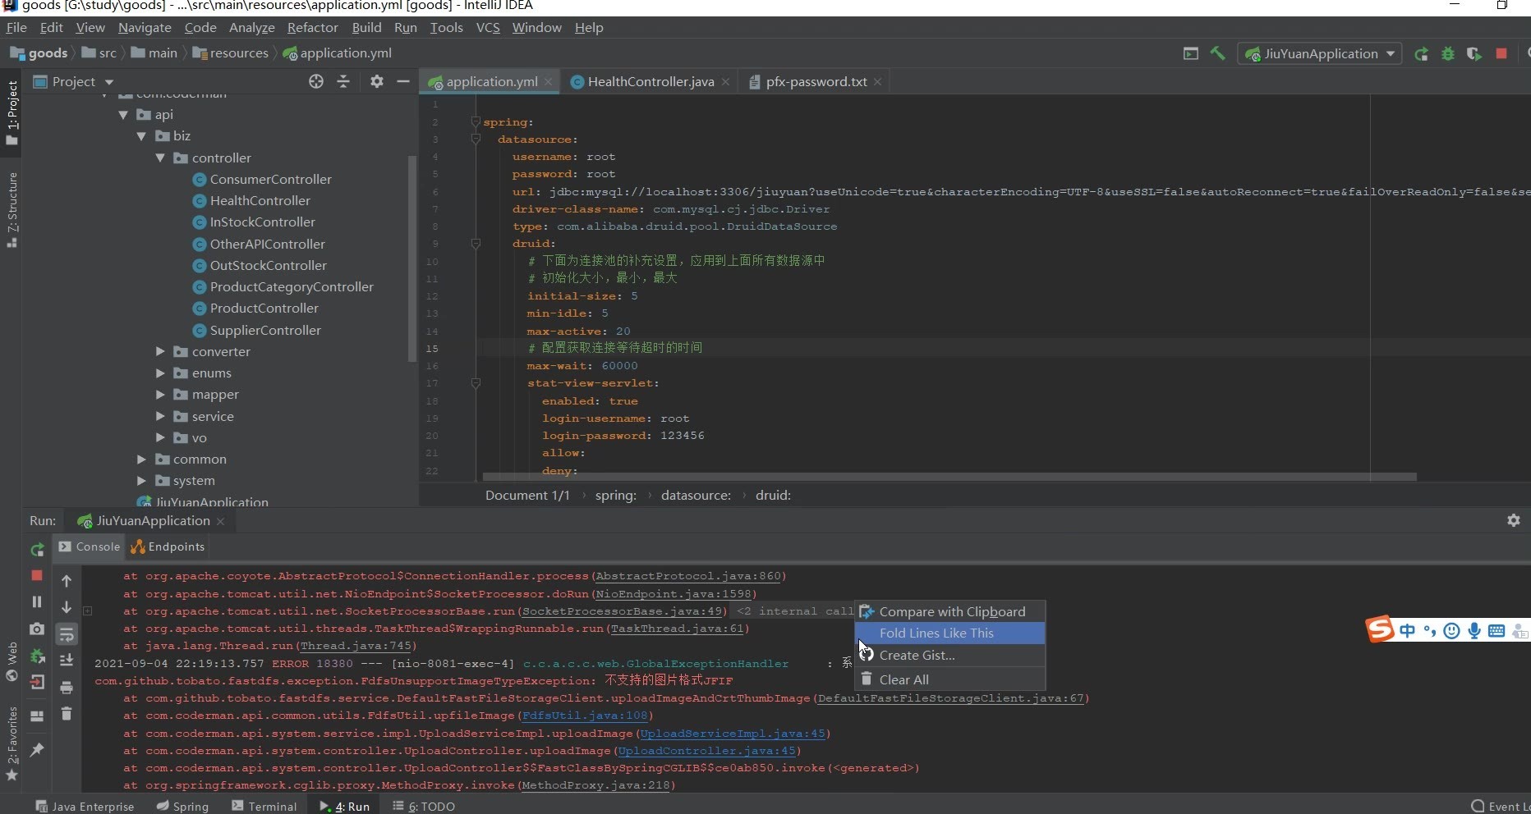Collapse the biz package

point(141,136)
